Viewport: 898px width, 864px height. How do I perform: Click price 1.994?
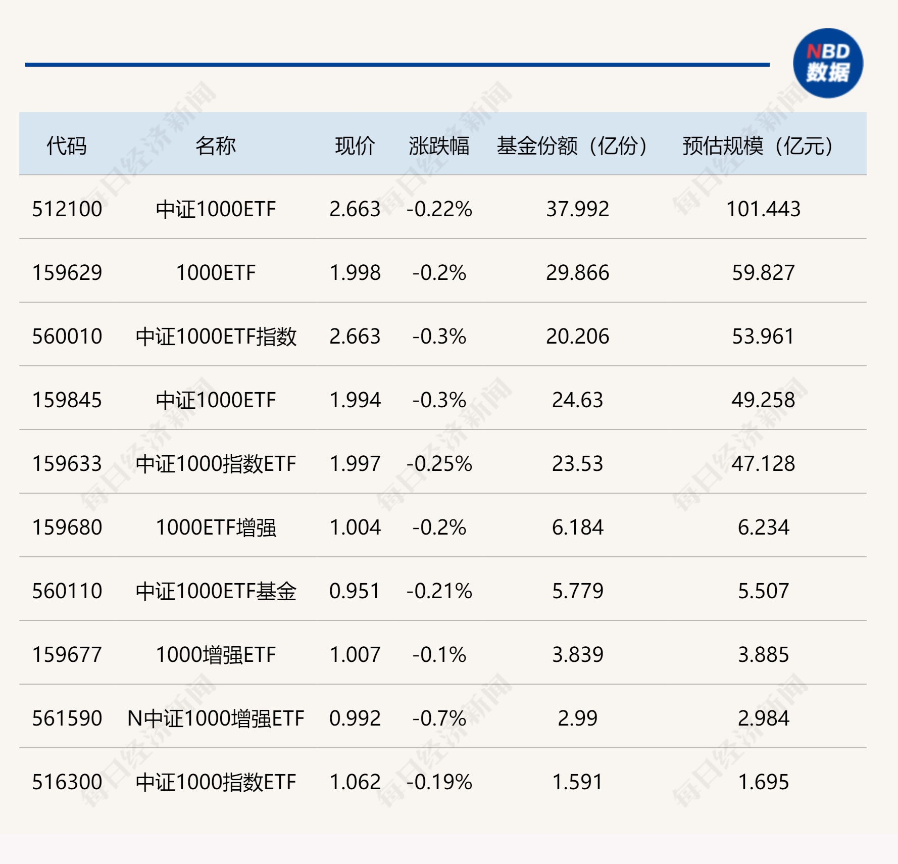click(x=355, y=400)
